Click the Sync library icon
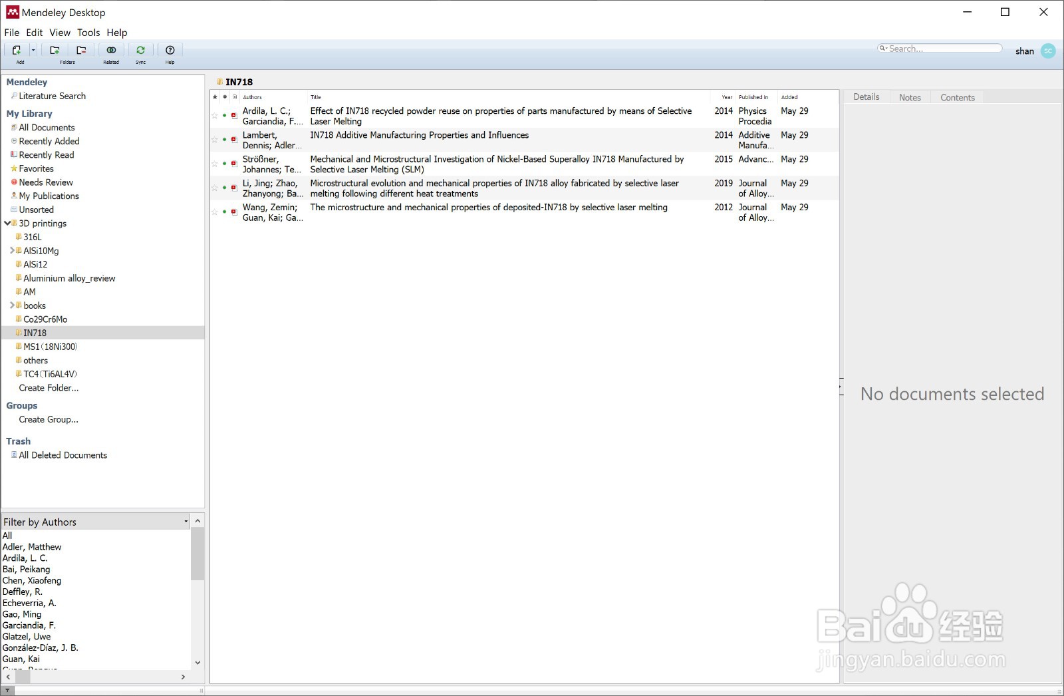Image resolution: width=1064 pixels, height=696 pixels. 140,50
